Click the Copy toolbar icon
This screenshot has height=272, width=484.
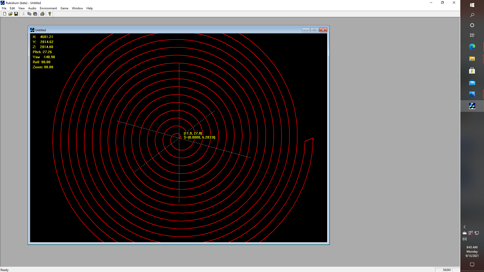[29, 14]
